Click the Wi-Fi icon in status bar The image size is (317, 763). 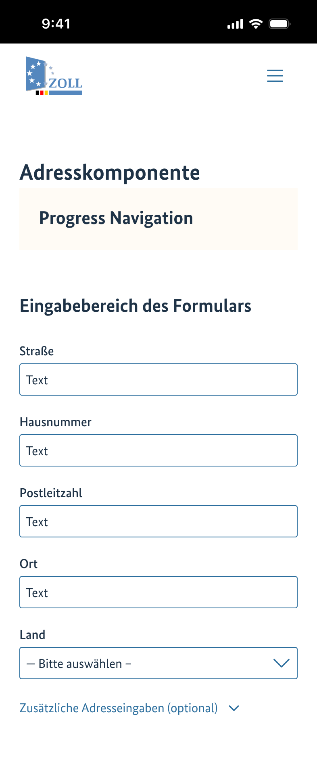point(257,23)
